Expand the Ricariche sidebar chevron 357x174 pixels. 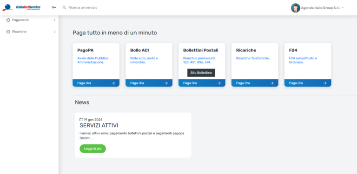55,32
